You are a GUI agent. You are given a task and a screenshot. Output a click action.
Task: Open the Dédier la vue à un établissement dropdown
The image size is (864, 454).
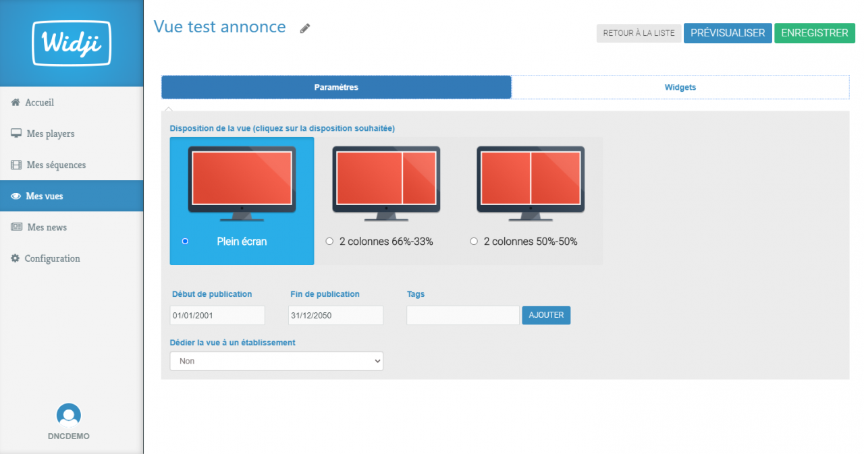(277, 361)
